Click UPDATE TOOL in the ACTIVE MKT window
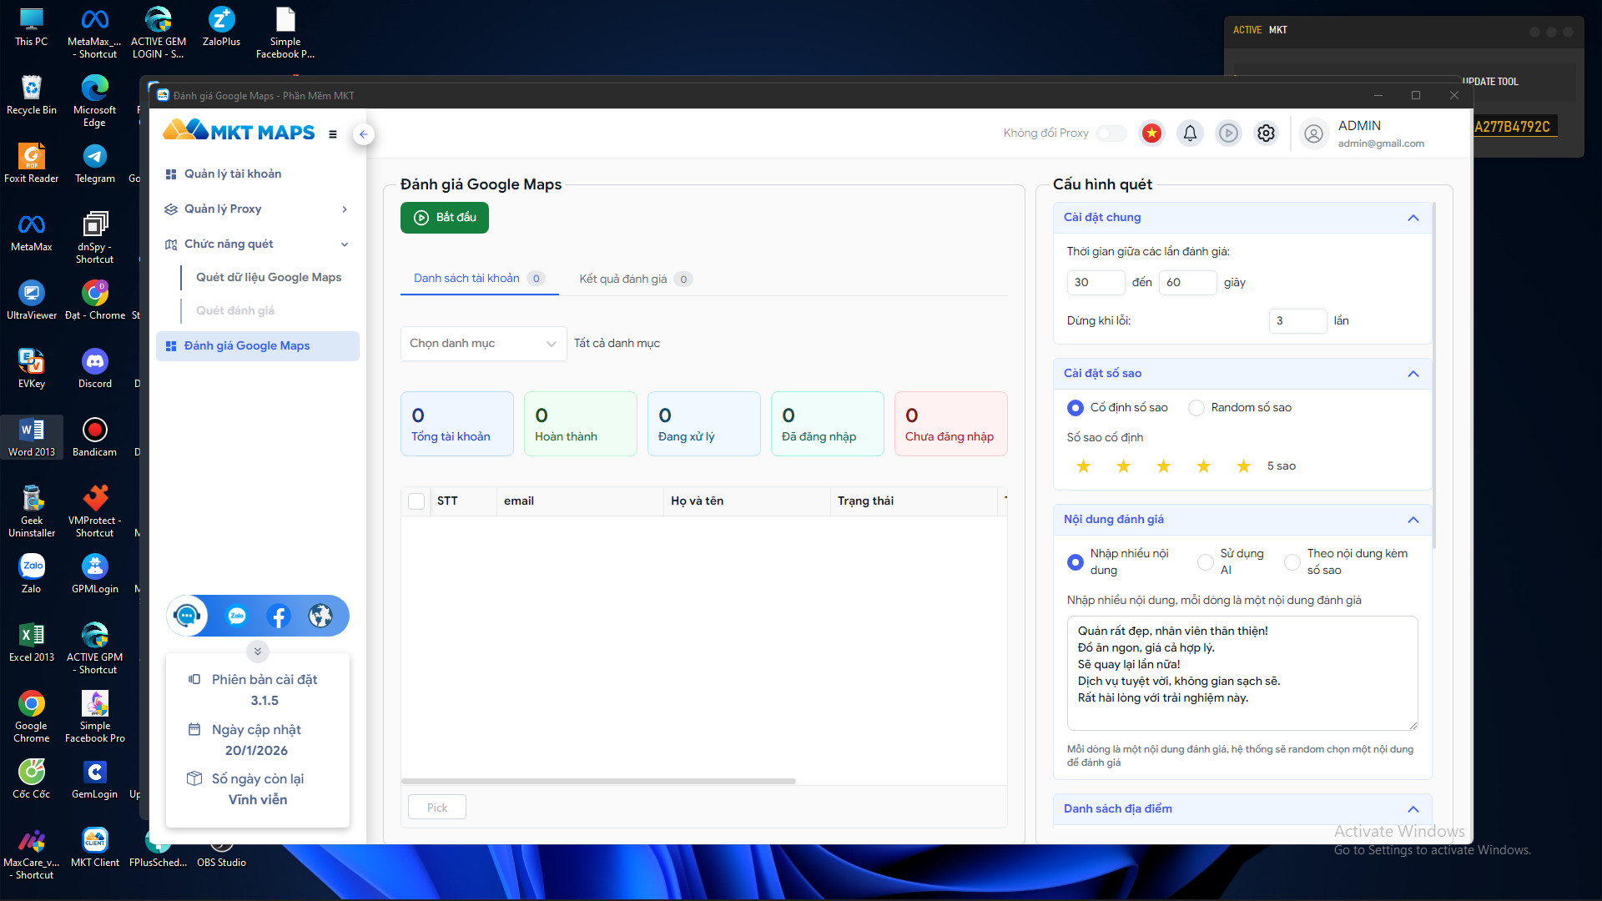Viewport: 1602px width, 901px height. pyautogui.click(x=1490, y=82)
